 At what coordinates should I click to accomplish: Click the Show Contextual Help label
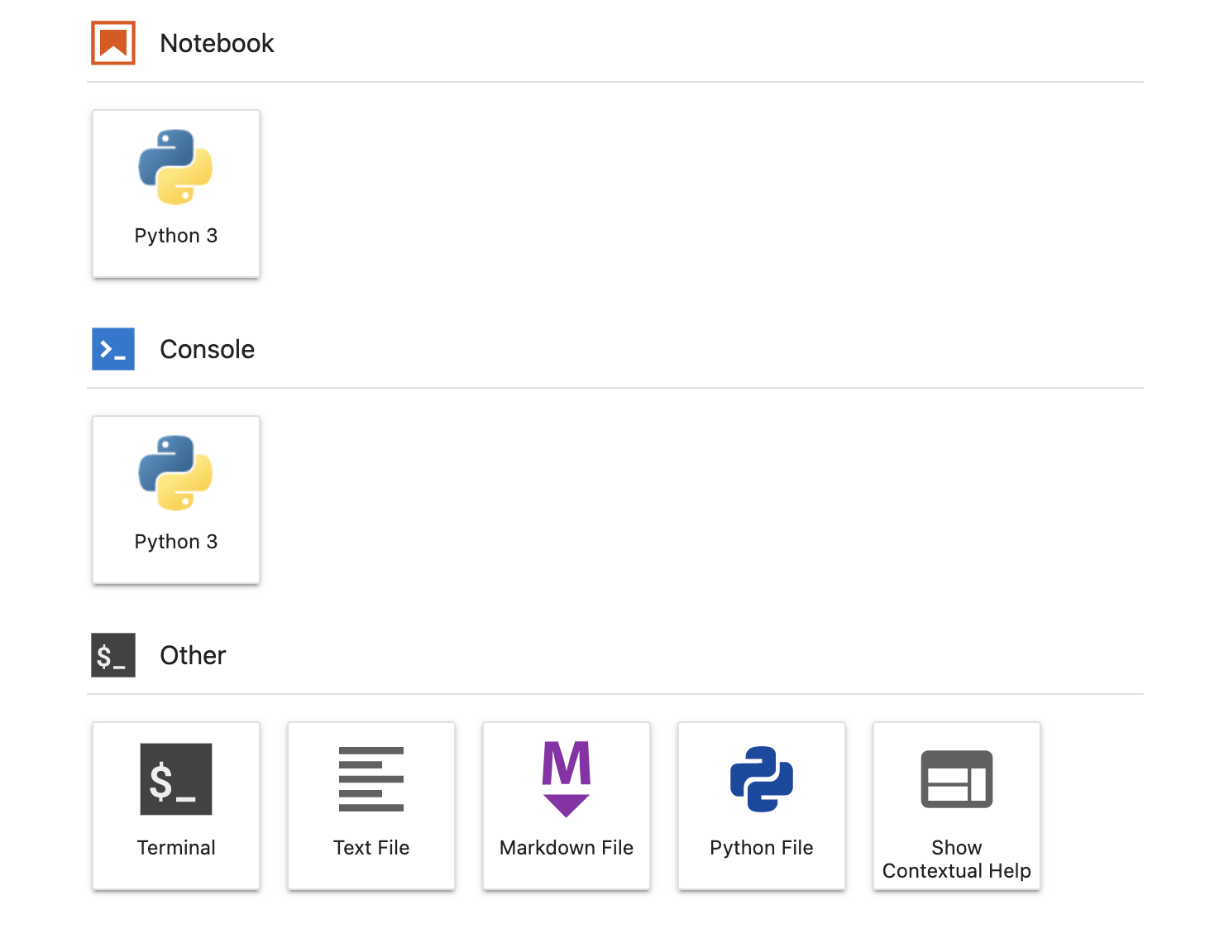tap(957, 859)
